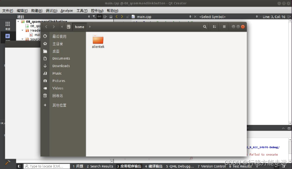
Task: Open Trash (回收站) in the sidebar
Action: point(63,96)
